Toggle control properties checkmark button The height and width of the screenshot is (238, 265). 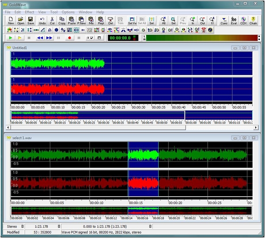(90, 38)
